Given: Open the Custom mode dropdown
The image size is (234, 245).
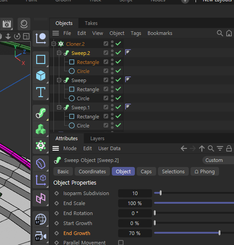Looking at the screenshot, I should click(x=218, y=160).
